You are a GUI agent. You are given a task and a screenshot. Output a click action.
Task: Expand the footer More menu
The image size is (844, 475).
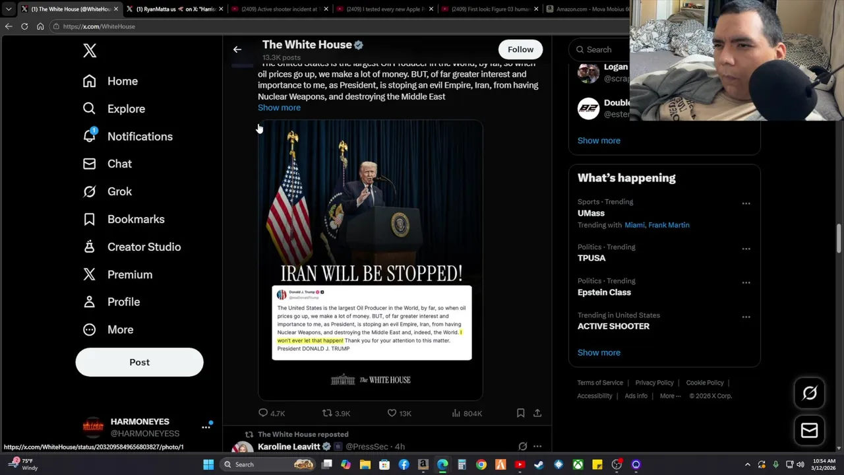pyautogui.click(x=671, y=396)
